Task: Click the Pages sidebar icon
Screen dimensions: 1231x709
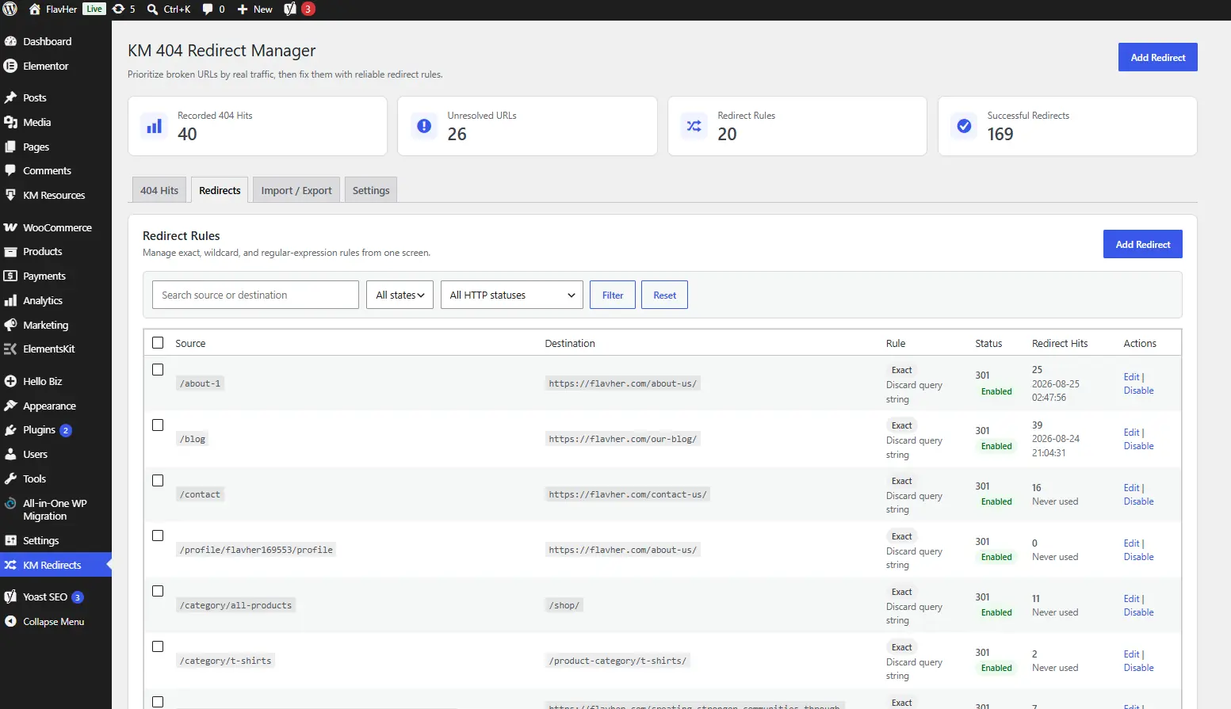Action: click(x=10, y=147)
